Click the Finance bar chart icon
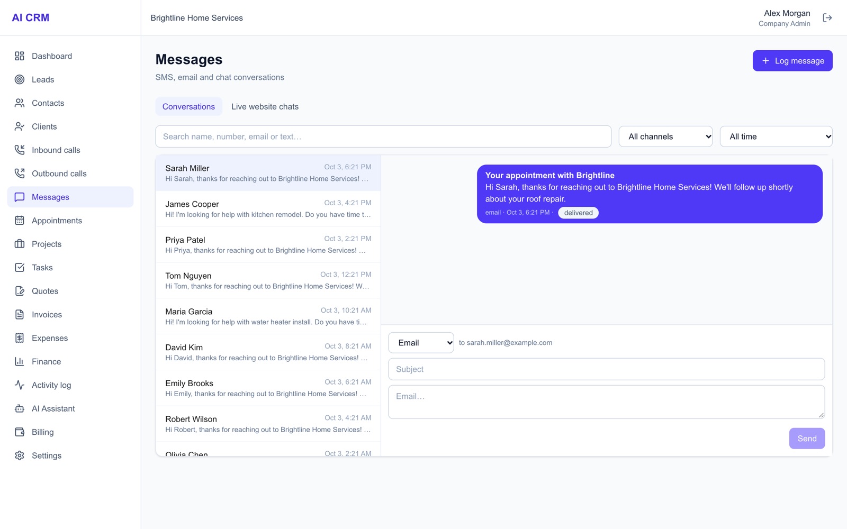The width and height of the screenshot is (847, 529). (x=20, y=362)
